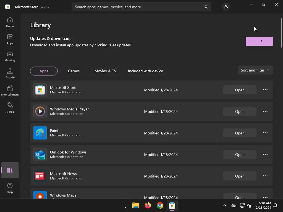Click the Outlook for Windows title text
The height and width of the screenshot is (212, 283).
pyautogui.click(x=68, y=152)
